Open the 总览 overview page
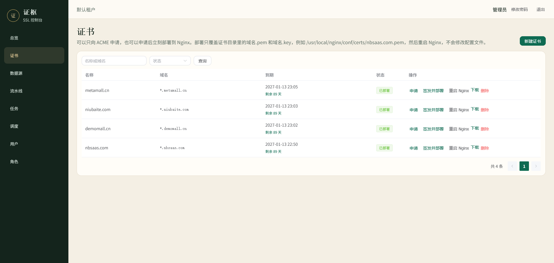 click(x=34, y=38)
